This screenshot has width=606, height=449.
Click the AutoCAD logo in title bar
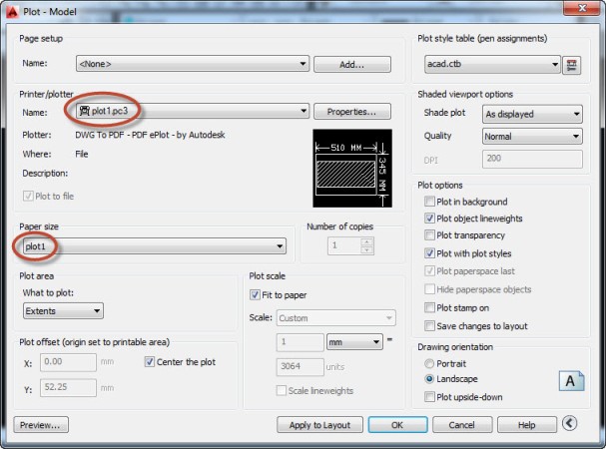tap(12, 12)
